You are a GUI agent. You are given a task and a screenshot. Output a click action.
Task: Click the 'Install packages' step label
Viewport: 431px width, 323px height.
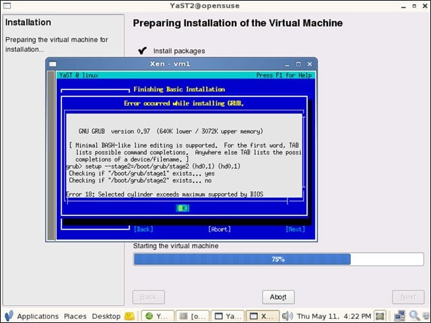[179, 51]
